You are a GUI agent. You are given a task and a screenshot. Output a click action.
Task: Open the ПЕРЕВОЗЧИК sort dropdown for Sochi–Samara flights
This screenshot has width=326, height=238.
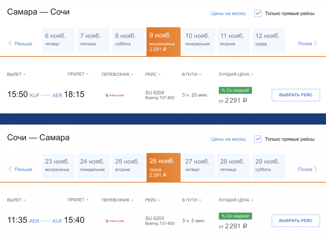click(117, 200)
